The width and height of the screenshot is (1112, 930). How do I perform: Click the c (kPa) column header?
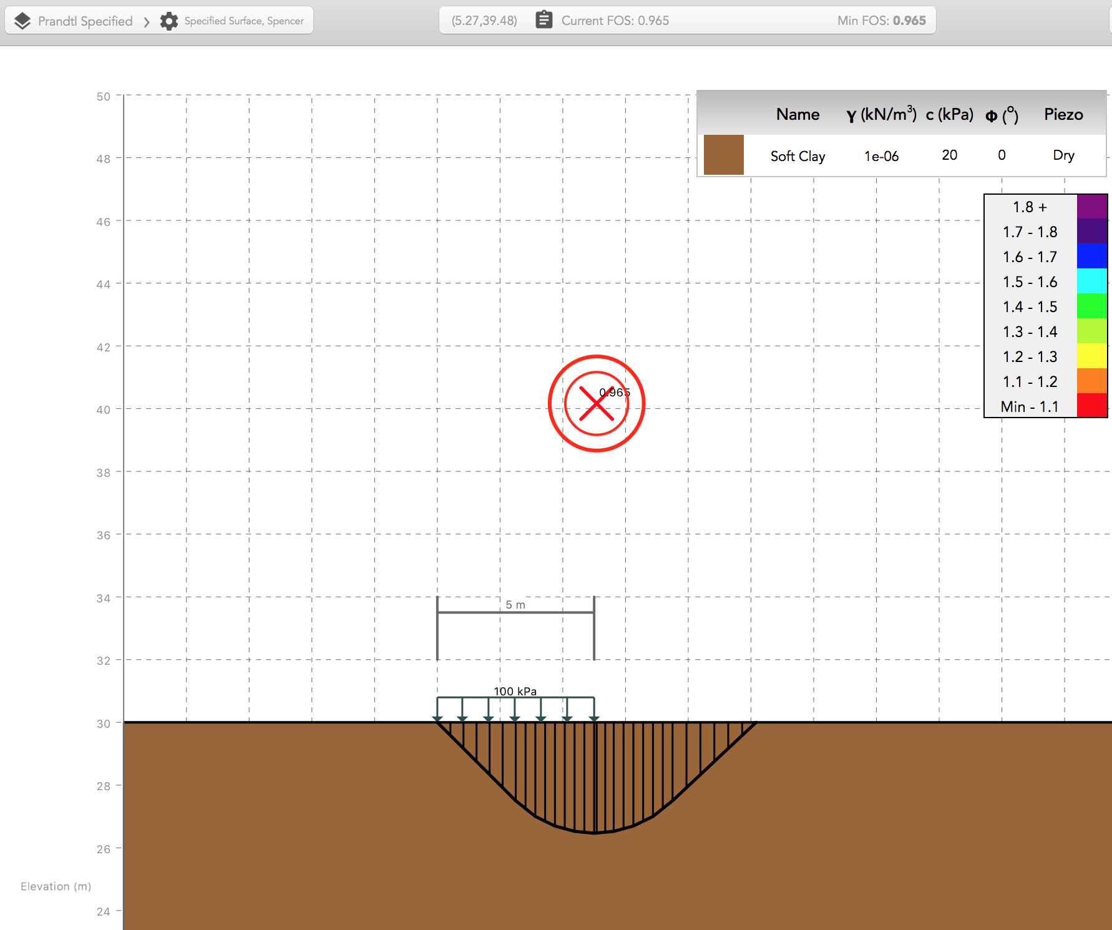(949, 115)
